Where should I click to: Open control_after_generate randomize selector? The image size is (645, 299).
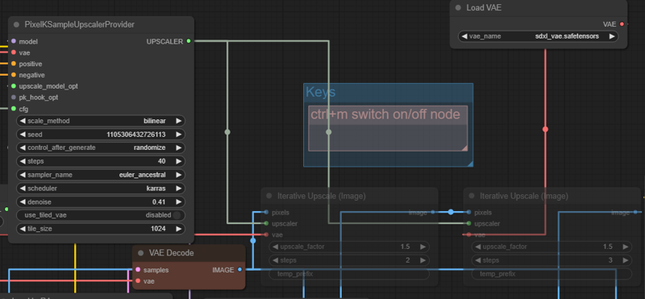click(x=101, y=147)
